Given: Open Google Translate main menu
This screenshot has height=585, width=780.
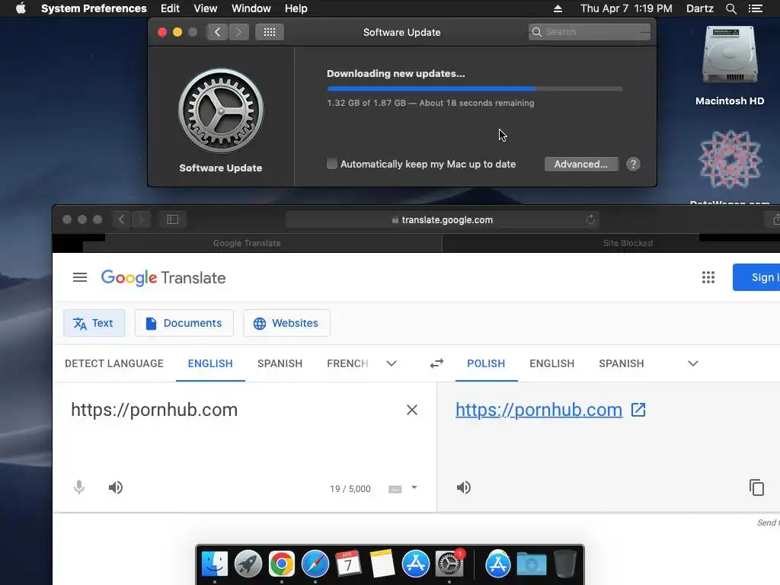Looking at the screenshot, I should tap(79, 277).
